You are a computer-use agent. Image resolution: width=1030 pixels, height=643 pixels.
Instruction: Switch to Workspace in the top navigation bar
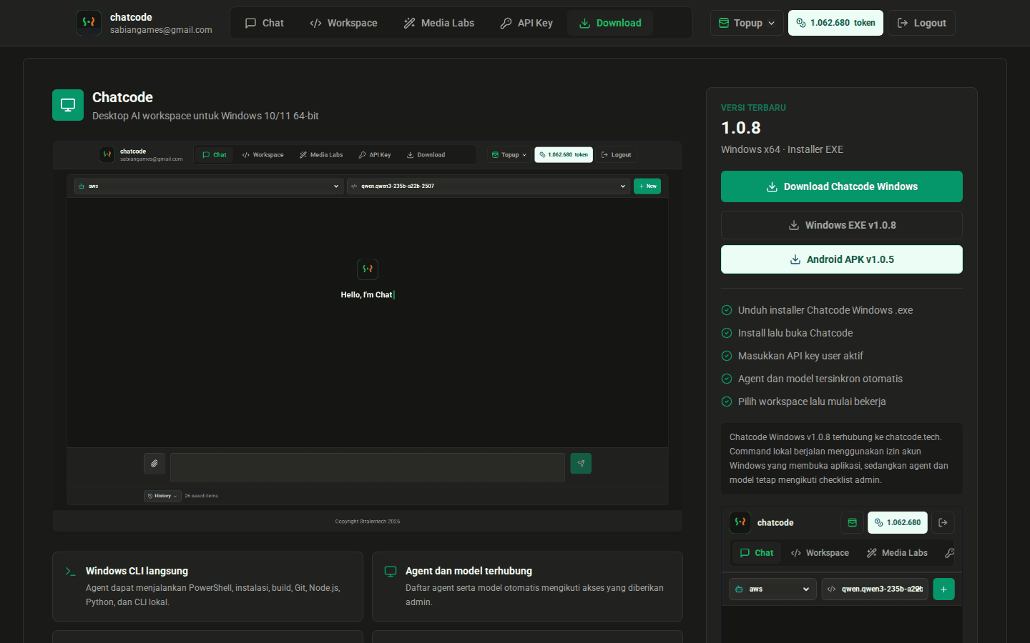[x=343, y=23]
